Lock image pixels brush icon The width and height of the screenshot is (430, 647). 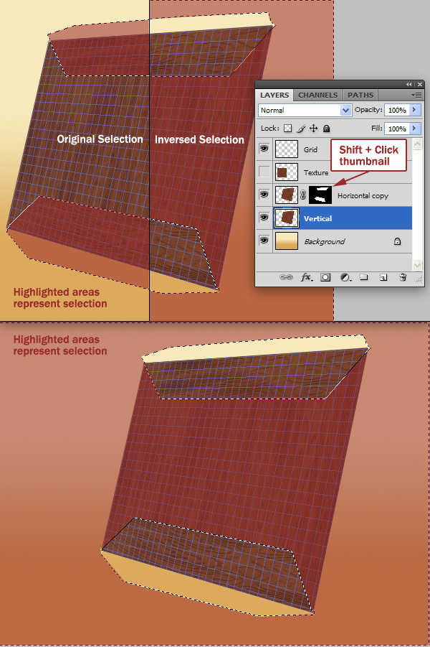(x=301, y=129)
